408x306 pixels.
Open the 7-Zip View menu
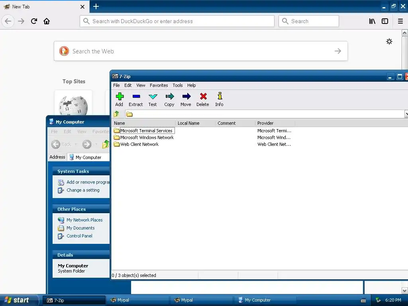141,85
